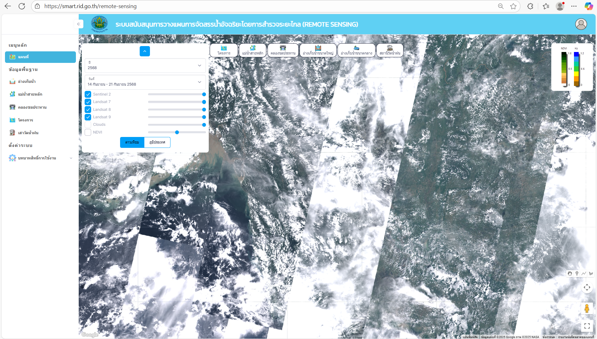Select the marker drawing tool

point(577,274)
